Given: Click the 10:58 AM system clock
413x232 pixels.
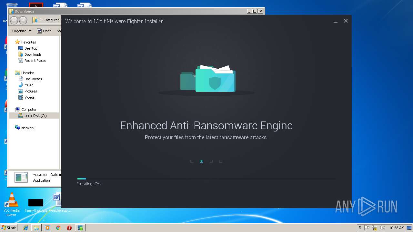Looking at the screenshot, I should (x=397, y=228).
